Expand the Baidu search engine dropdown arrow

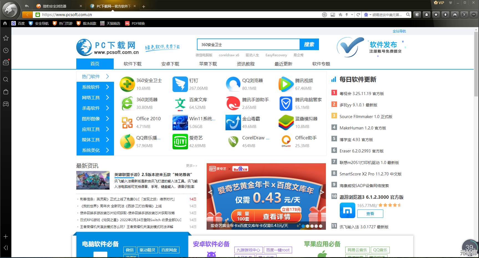(x=370, y=15)
